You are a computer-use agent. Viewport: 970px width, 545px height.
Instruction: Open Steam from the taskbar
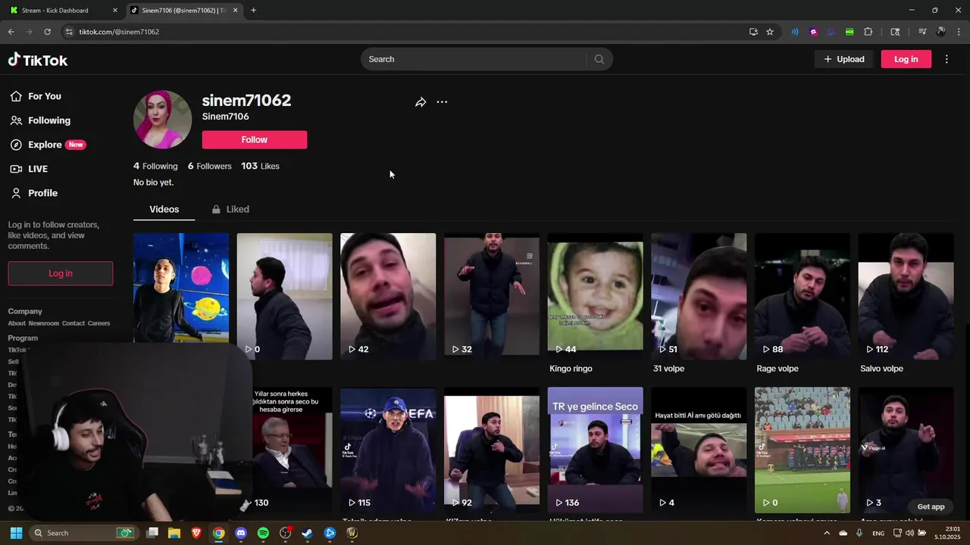[x=307, y=533]
